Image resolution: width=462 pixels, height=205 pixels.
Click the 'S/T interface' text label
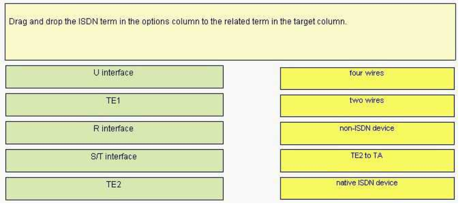pos(114,156)
